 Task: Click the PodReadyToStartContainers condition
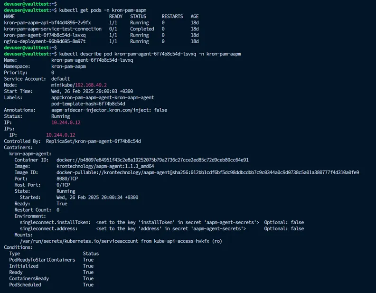tap(42, 260)
